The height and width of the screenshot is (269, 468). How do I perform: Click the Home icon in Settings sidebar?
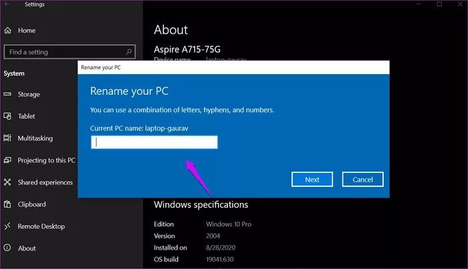[x=8, y=31]
